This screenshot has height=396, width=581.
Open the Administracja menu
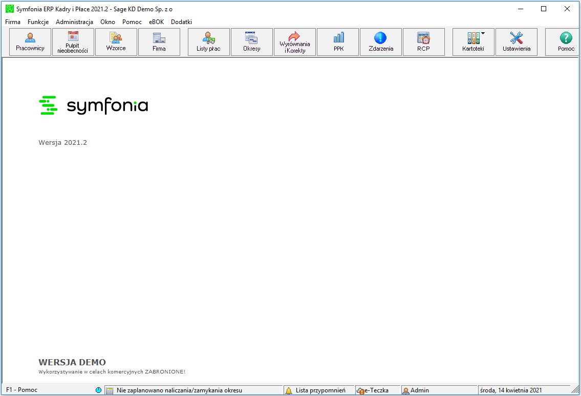[74, 22]
